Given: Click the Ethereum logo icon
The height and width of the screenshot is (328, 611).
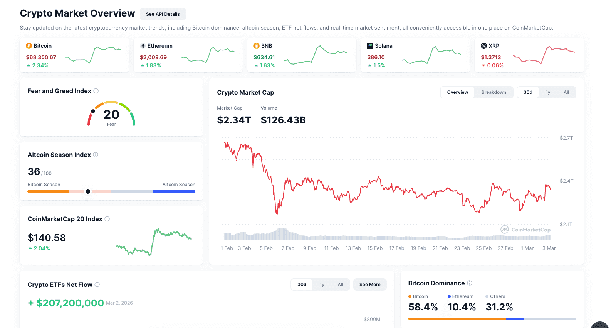Looking at the screenshot, I should point(143,46).
